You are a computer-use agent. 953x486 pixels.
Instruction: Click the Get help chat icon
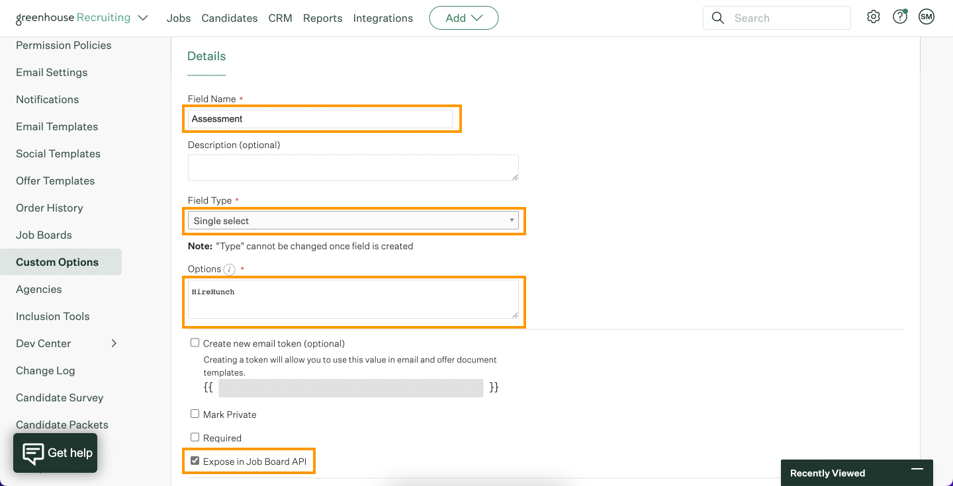(x=33, y=453)
